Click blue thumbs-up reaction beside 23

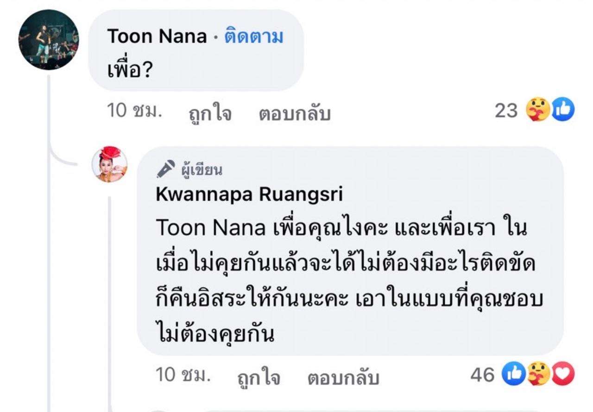pos(563,110)
